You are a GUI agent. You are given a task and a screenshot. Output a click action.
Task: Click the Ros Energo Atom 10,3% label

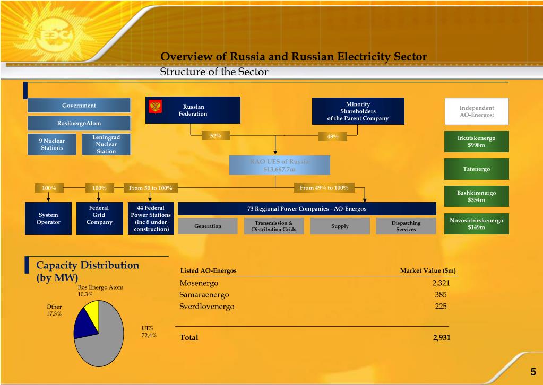(x=100, y=291)
